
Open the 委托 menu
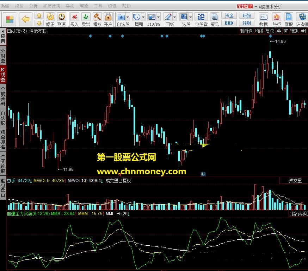click(x=70, y=6)
